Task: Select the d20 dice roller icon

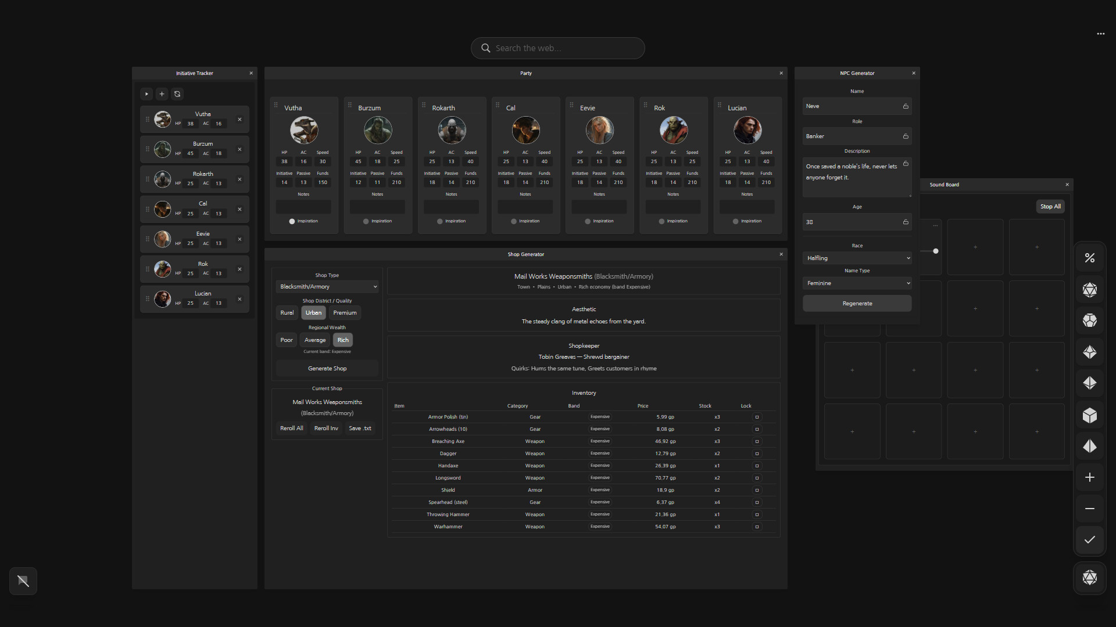Action: coord(1090,290)
